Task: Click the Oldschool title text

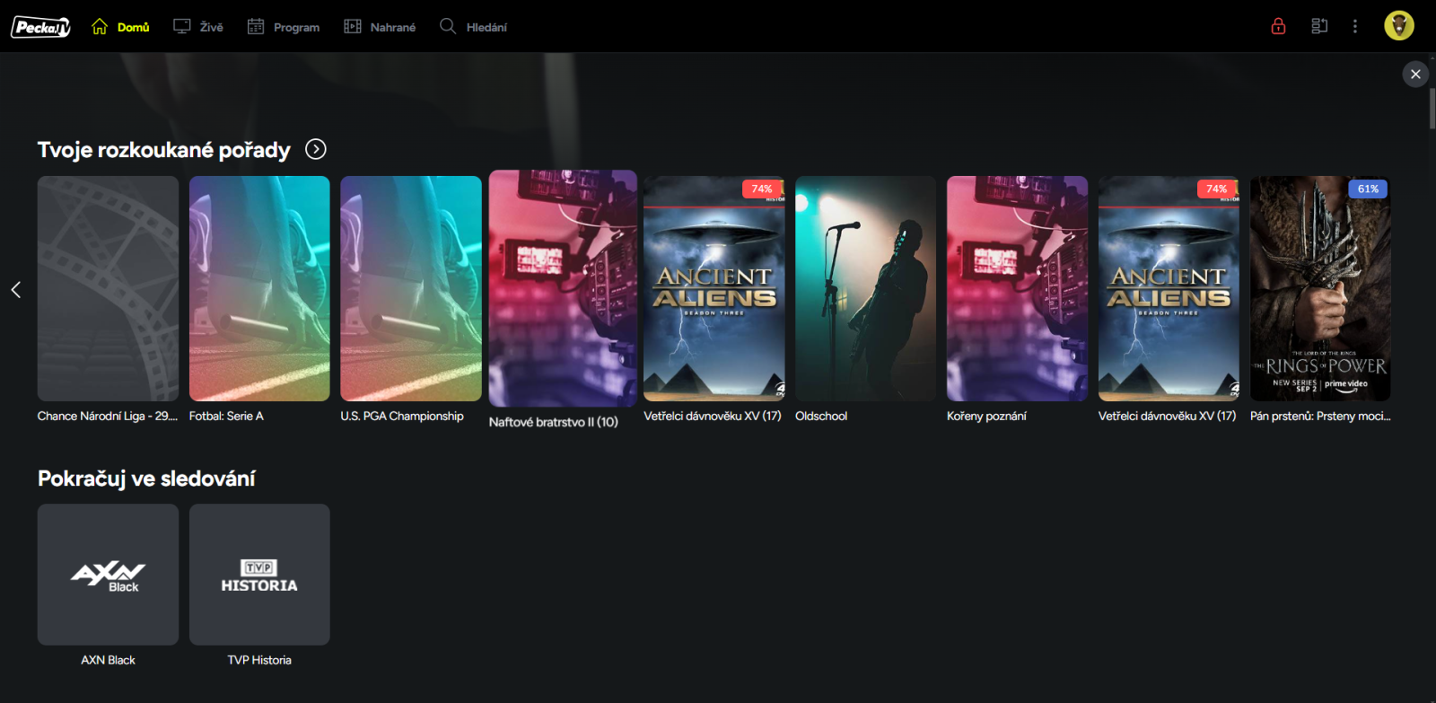Action: point(821,417)
